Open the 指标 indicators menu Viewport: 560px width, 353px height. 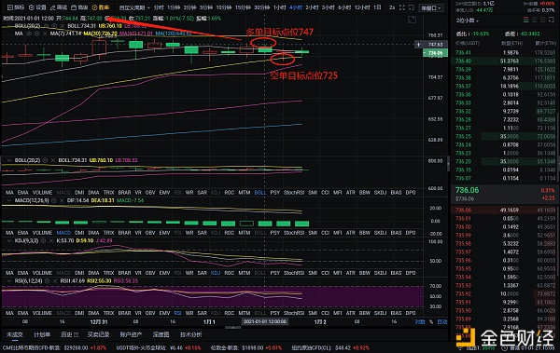click(x=16, y=7)
